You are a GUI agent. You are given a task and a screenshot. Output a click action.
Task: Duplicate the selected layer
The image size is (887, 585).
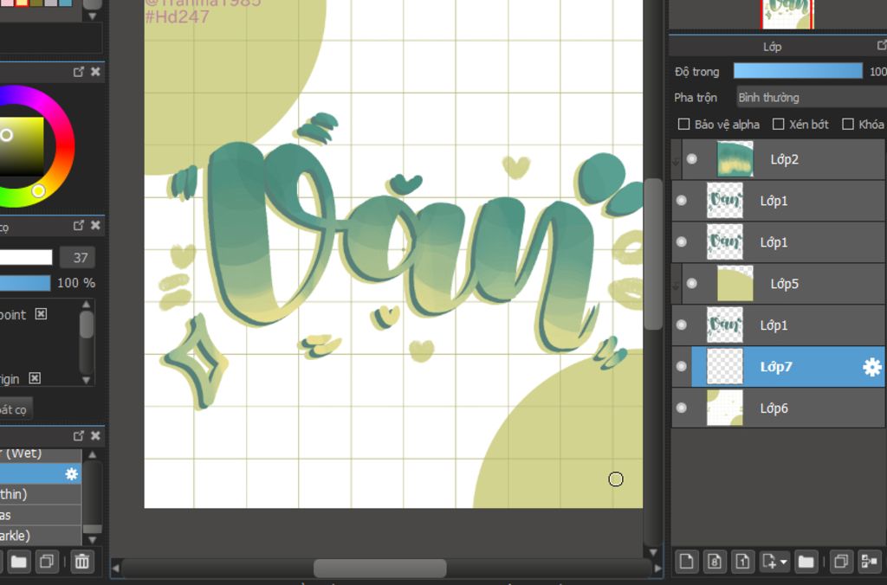(841, 562)
